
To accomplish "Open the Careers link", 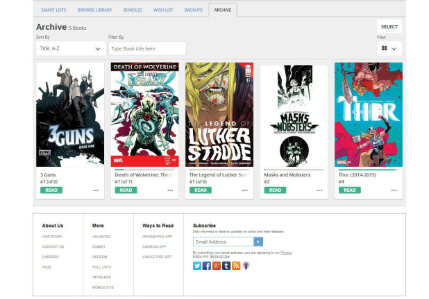I will pyautogui.click(x=51, y=257).
